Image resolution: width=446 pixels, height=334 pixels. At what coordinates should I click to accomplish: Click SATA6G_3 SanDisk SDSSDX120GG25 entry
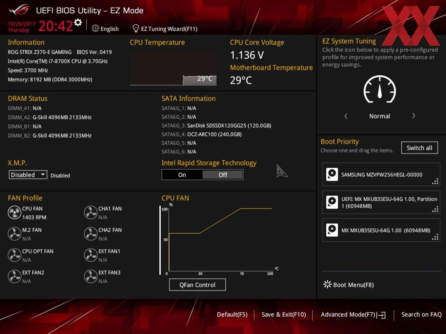point(216,126)
